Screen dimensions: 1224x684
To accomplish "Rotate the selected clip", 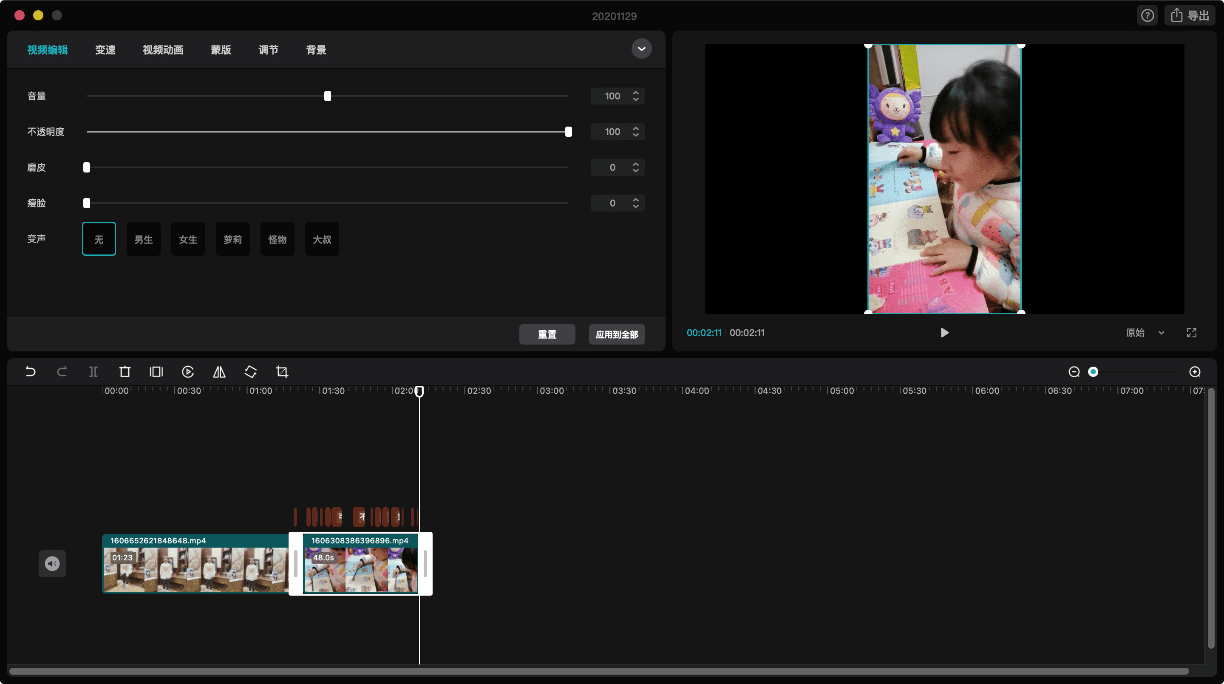I will click(x=250, y=371).
